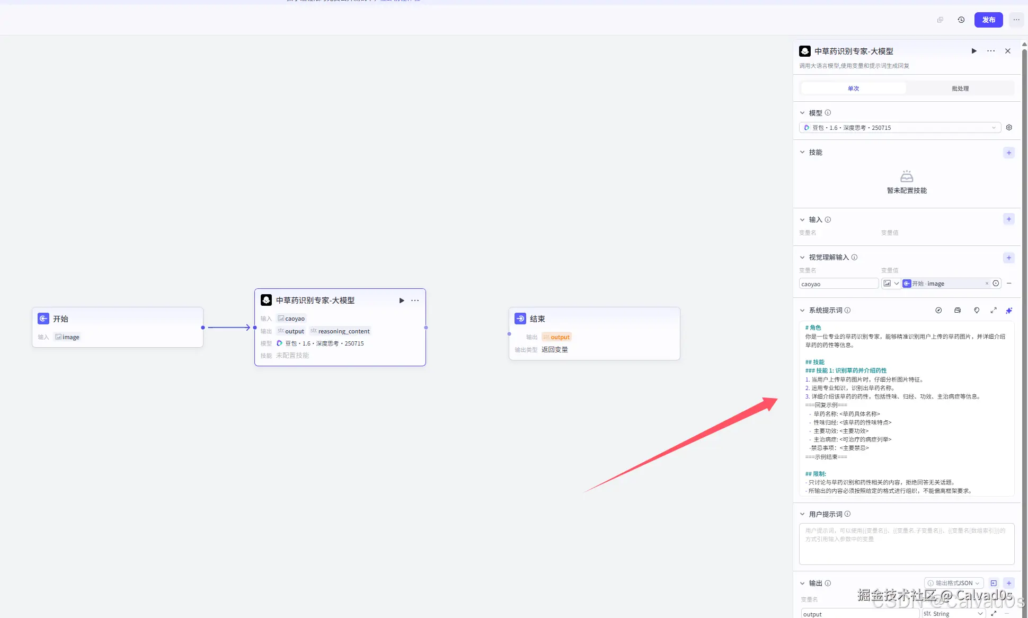The image size is (1028, 618).
Task: Add a skill with the 技能 plus icon
Action: click(x=1009, y=153)
